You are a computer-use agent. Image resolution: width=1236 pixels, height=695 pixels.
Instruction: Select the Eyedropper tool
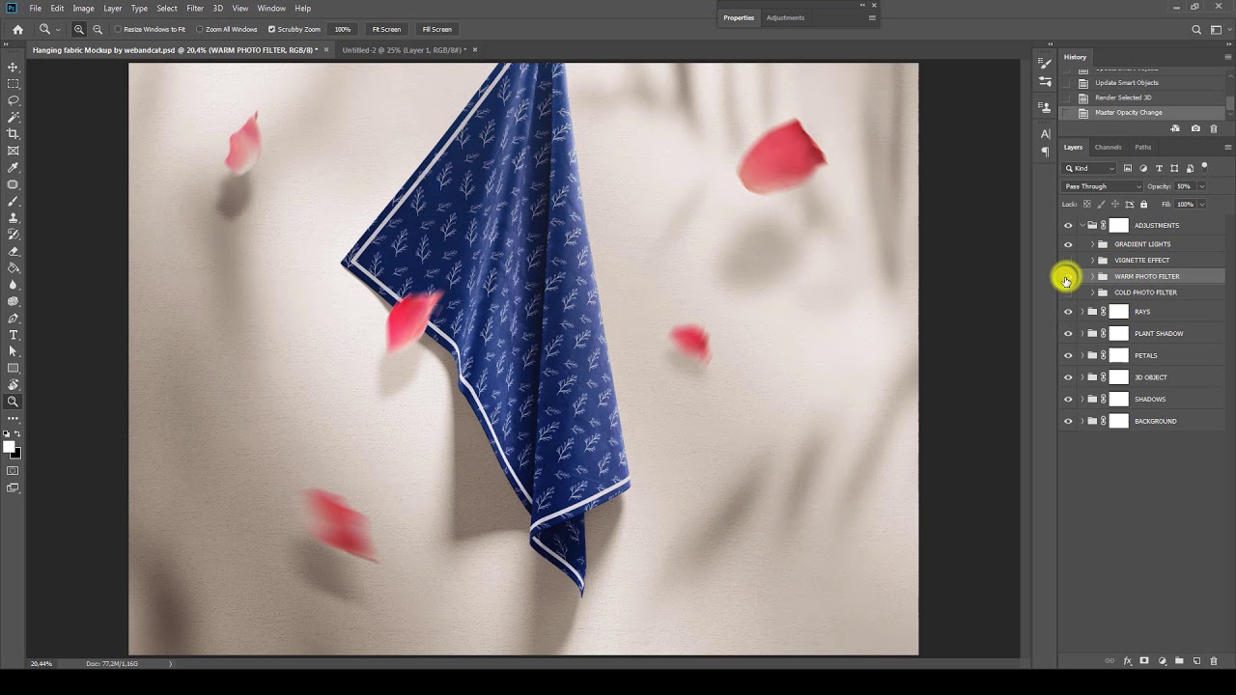(14, 168)
